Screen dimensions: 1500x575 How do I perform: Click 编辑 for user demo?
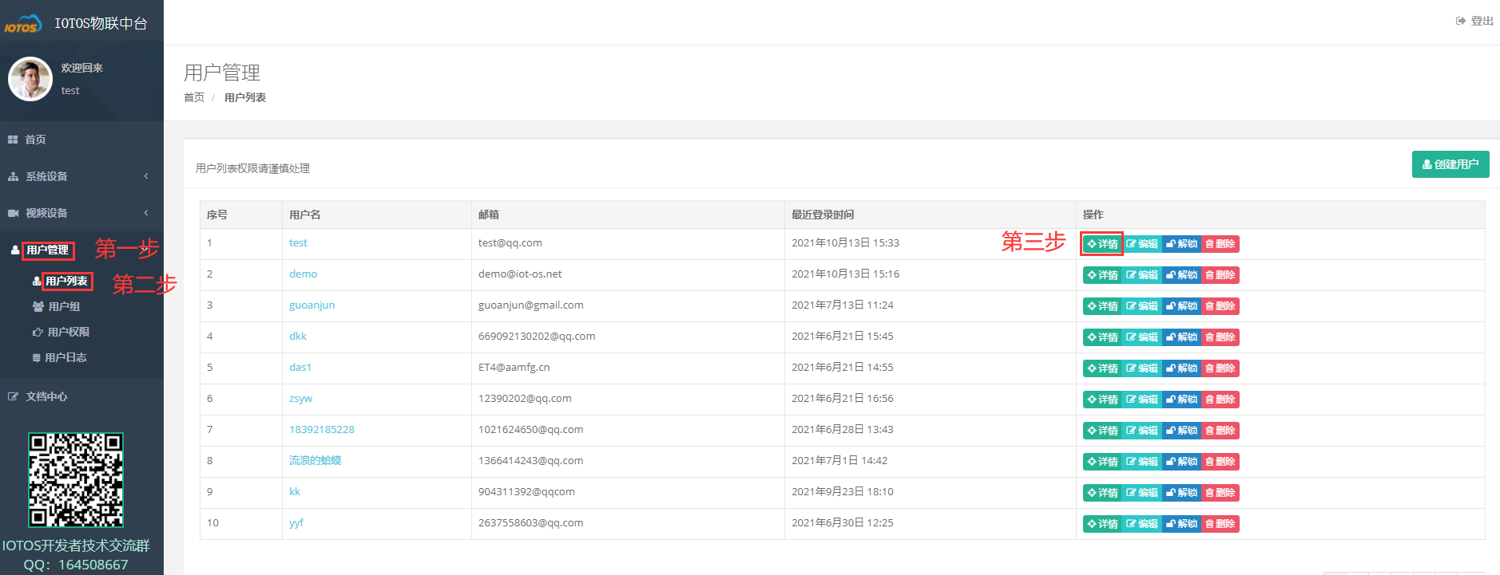[x=1142, y=275]
